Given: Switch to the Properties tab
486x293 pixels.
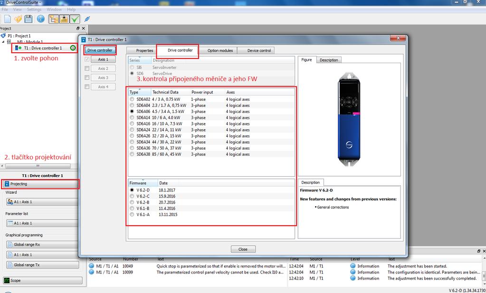Looking at the screenshot, I should pyautogui.click(x=144, y=50).
